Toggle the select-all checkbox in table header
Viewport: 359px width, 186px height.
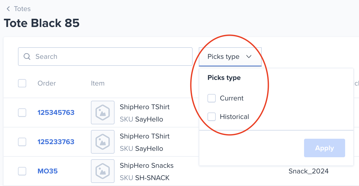[22, 83]
